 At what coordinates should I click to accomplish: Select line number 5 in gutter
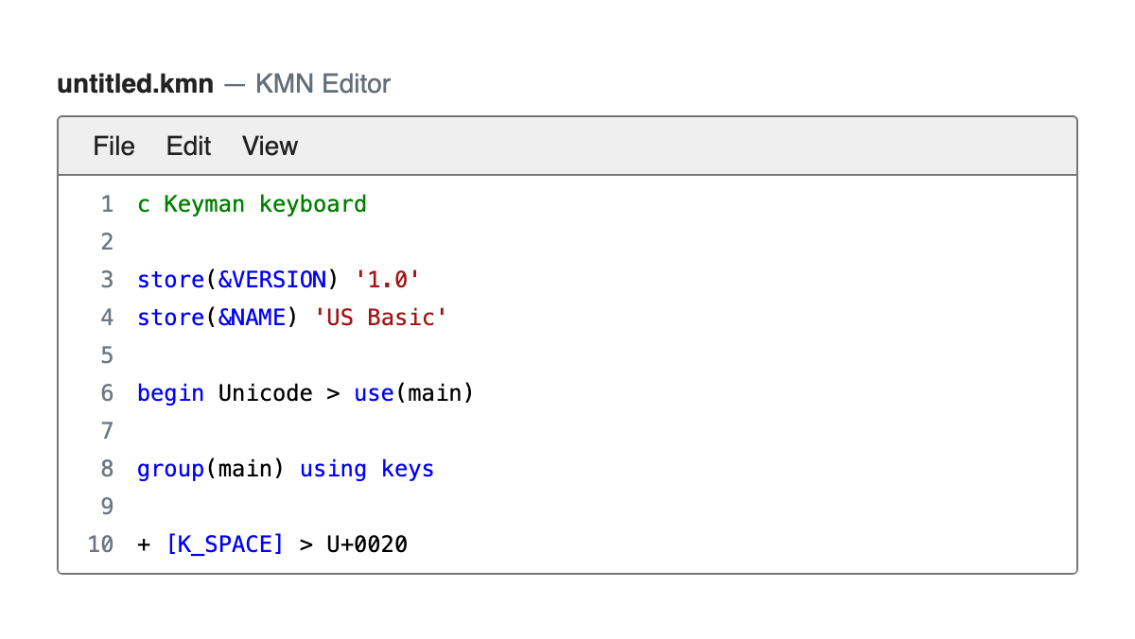point(107,355)
